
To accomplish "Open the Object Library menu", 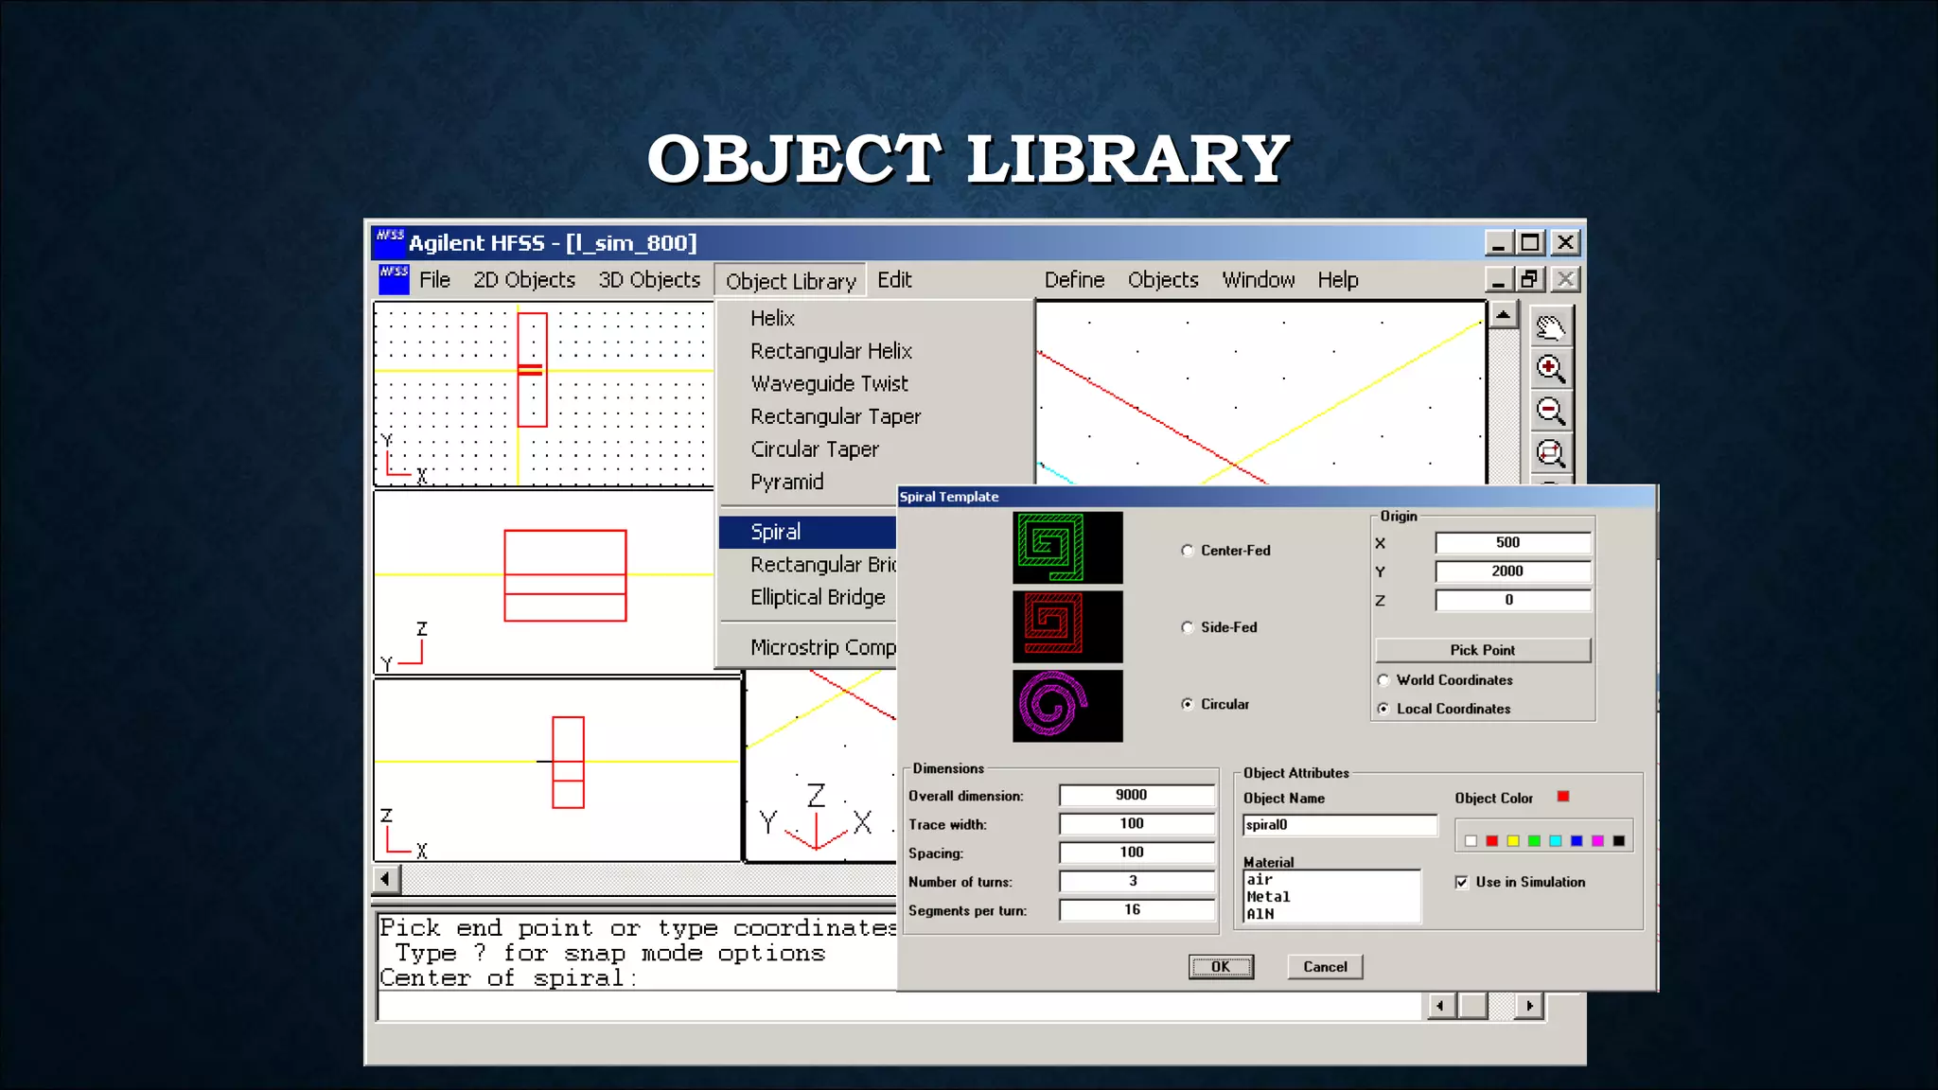I will point(791,281).
